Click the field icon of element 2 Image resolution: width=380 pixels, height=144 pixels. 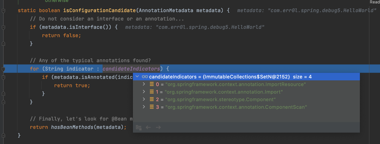coord(152,99)
